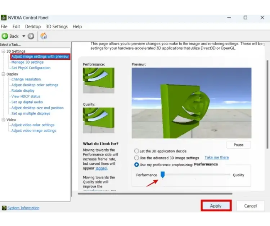Click the Forward arrow icon in toolbar
This screenshot has width=270, height=226.
click(x=31, y=36)
